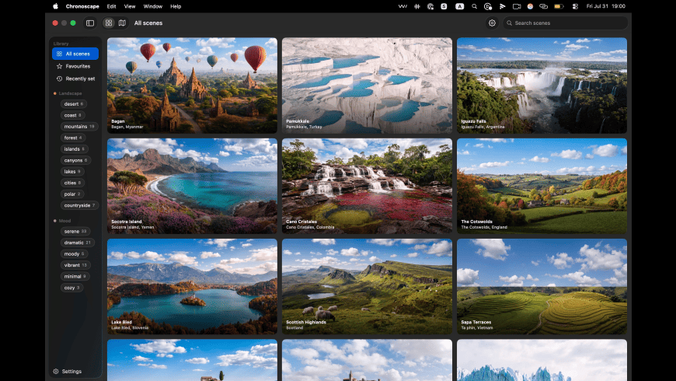Click the Search scenes field
This screenshot has height=381, width=676.
point(565,23)
